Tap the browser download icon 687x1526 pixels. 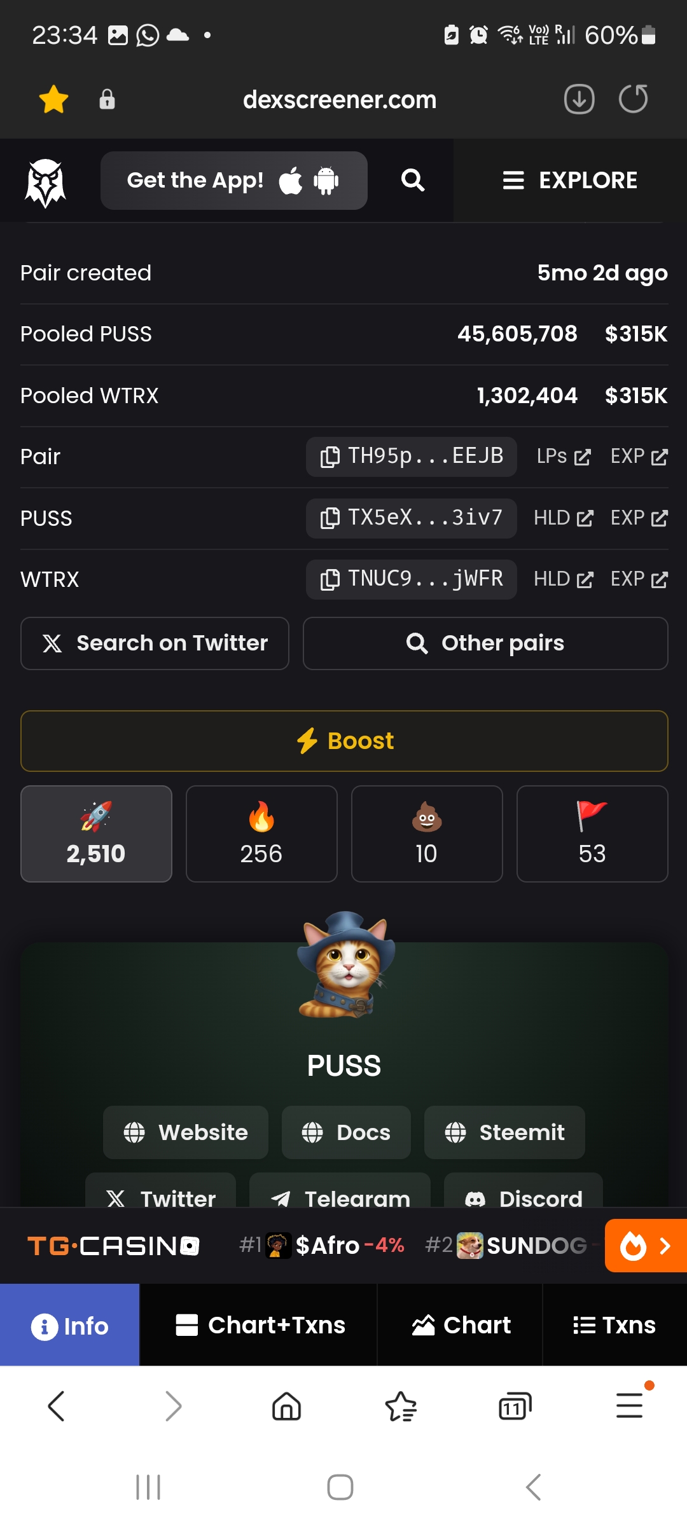(x=579, y=99)
